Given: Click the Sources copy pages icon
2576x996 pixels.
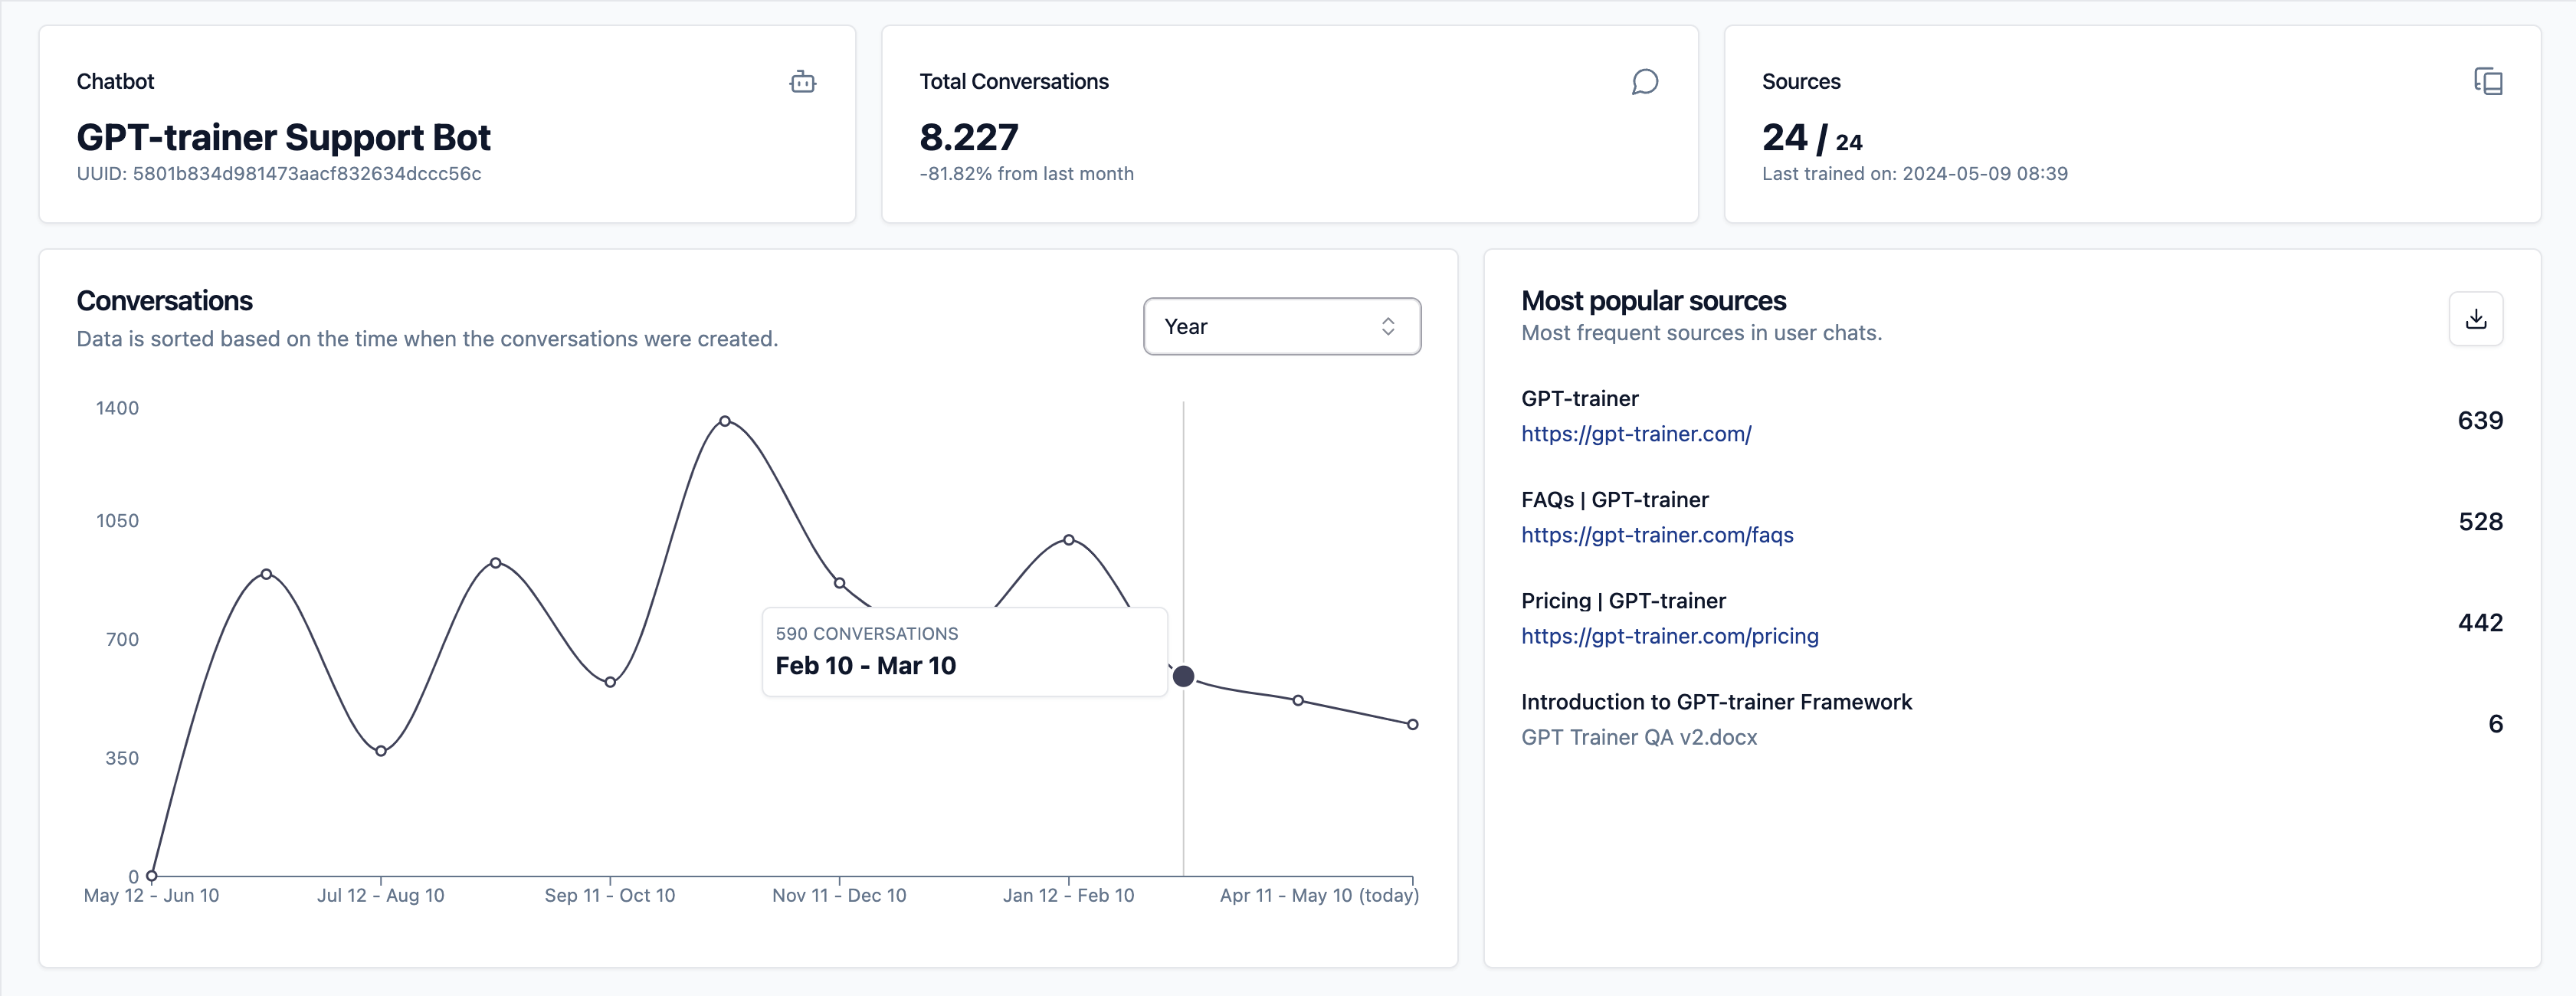Looking at the screenshot, I should pyautogui.click(x=2487, y=81).
